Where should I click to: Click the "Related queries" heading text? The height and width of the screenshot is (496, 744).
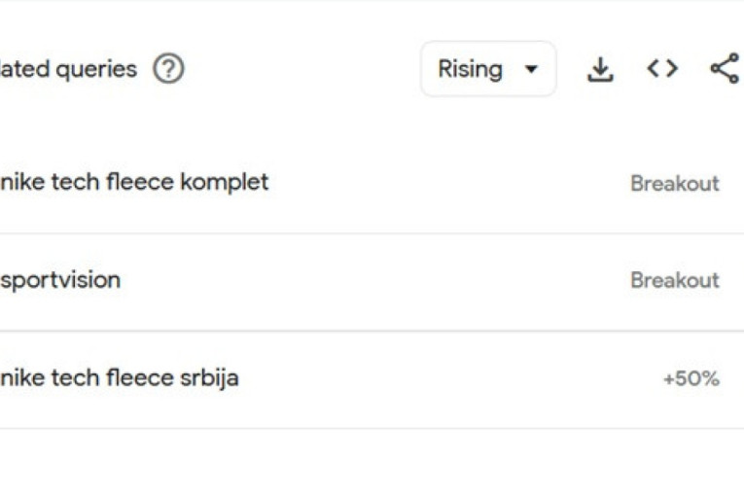click(x=68, y=69)
